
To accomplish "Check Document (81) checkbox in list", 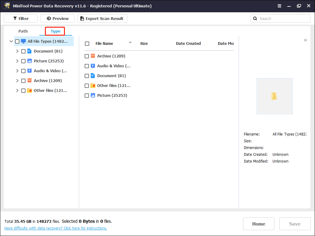I will 87,76.
